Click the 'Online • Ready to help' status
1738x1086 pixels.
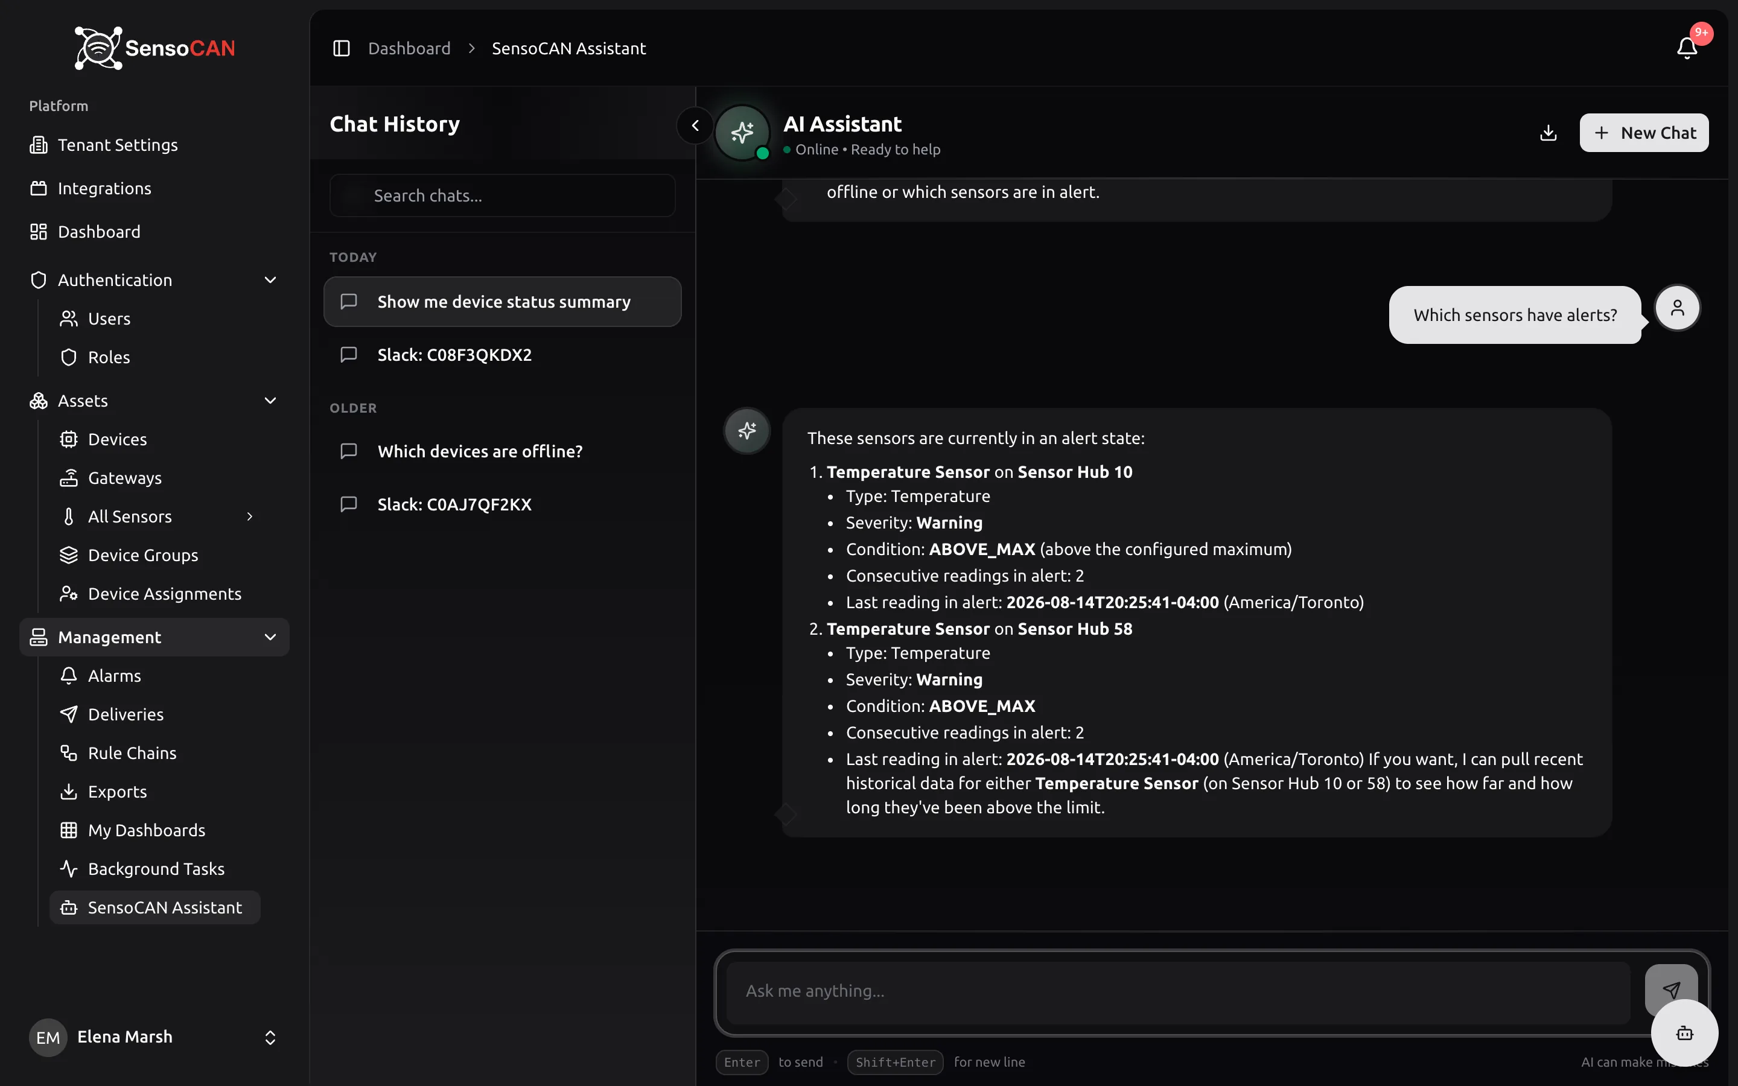point(862,150)
